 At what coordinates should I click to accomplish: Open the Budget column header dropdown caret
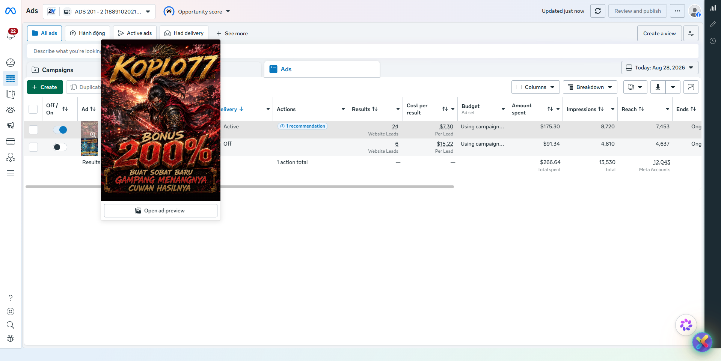tap(503, 109)
